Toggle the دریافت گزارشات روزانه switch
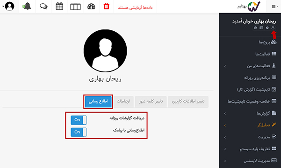This screenshot has width=281, height=168. click(79, 120)
